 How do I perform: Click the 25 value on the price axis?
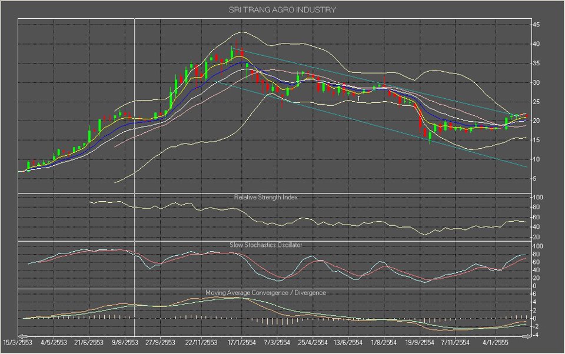[536, 102]
